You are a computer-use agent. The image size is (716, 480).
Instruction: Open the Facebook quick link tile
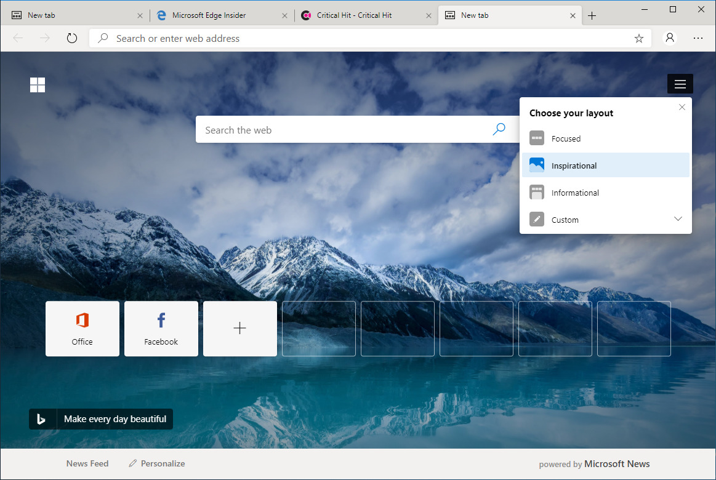(161, 329)
